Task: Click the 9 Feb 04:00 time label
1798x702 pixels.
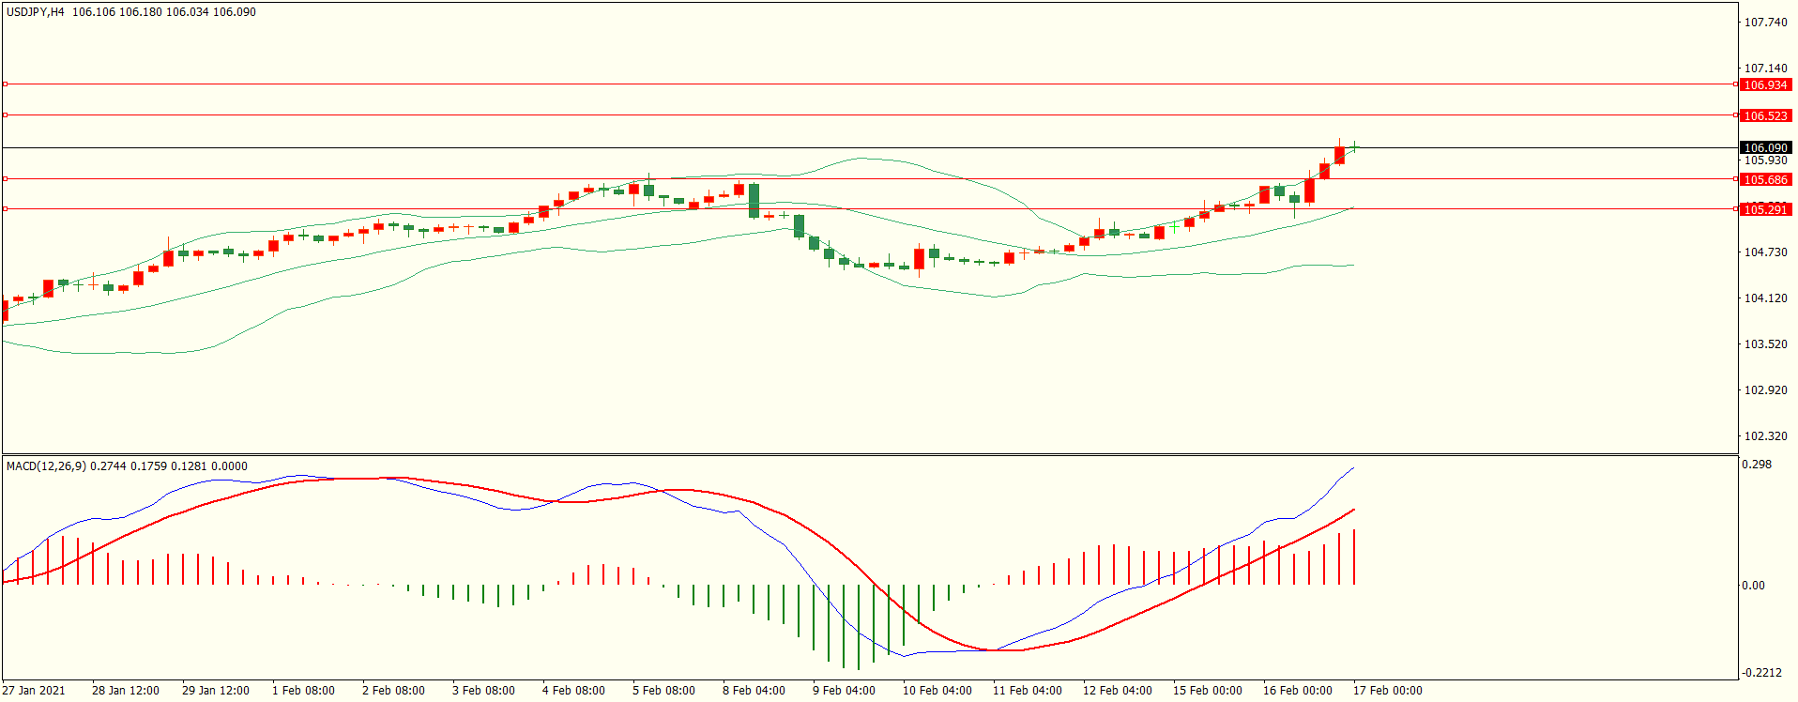Action: click(844, 691)
